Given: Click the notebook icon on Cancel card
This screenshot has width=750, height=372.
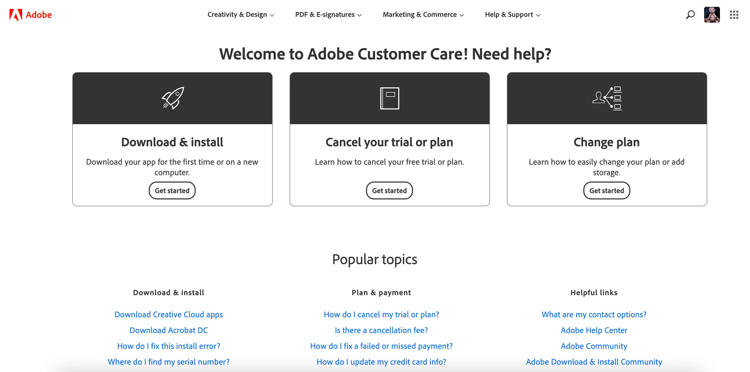Looking at the screenshot, I should (390, 98).
